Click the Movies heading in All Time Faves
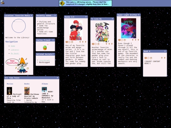Screen dimensions: 171x128 tap(10, 84)
